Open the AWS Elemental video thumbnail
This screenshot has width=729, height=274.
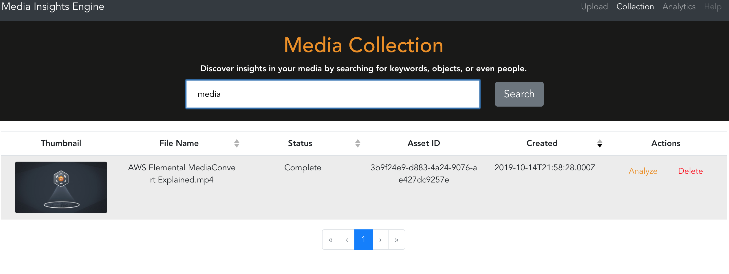coord(61,187)
